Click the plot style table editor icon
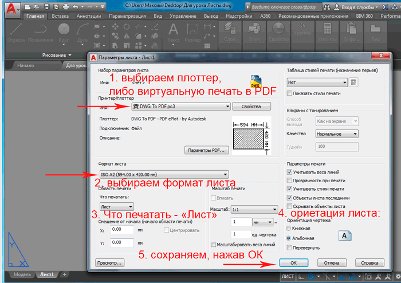Image resolution: width=401 pixels, height=283 pixels. pyautogui.click(x=353, y=82)
